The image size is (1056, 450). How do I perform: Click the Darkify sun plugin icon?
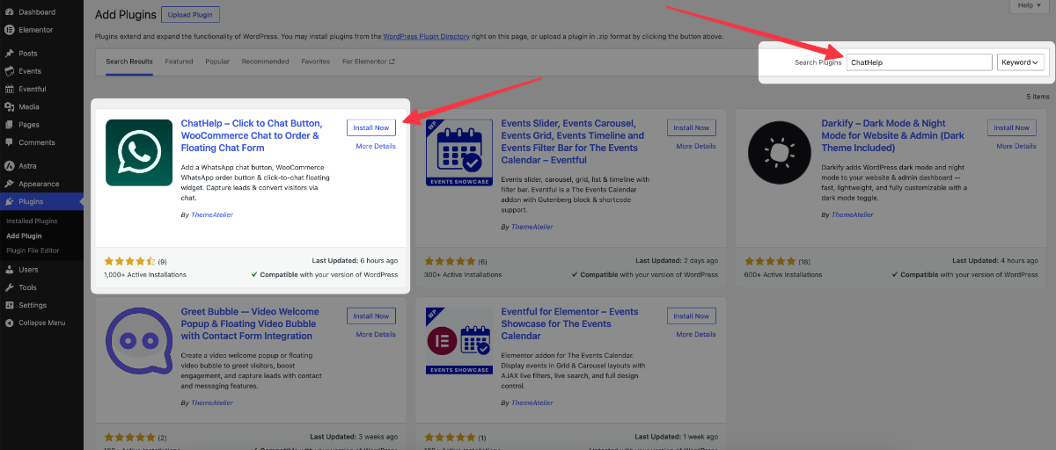coord(780,152)
